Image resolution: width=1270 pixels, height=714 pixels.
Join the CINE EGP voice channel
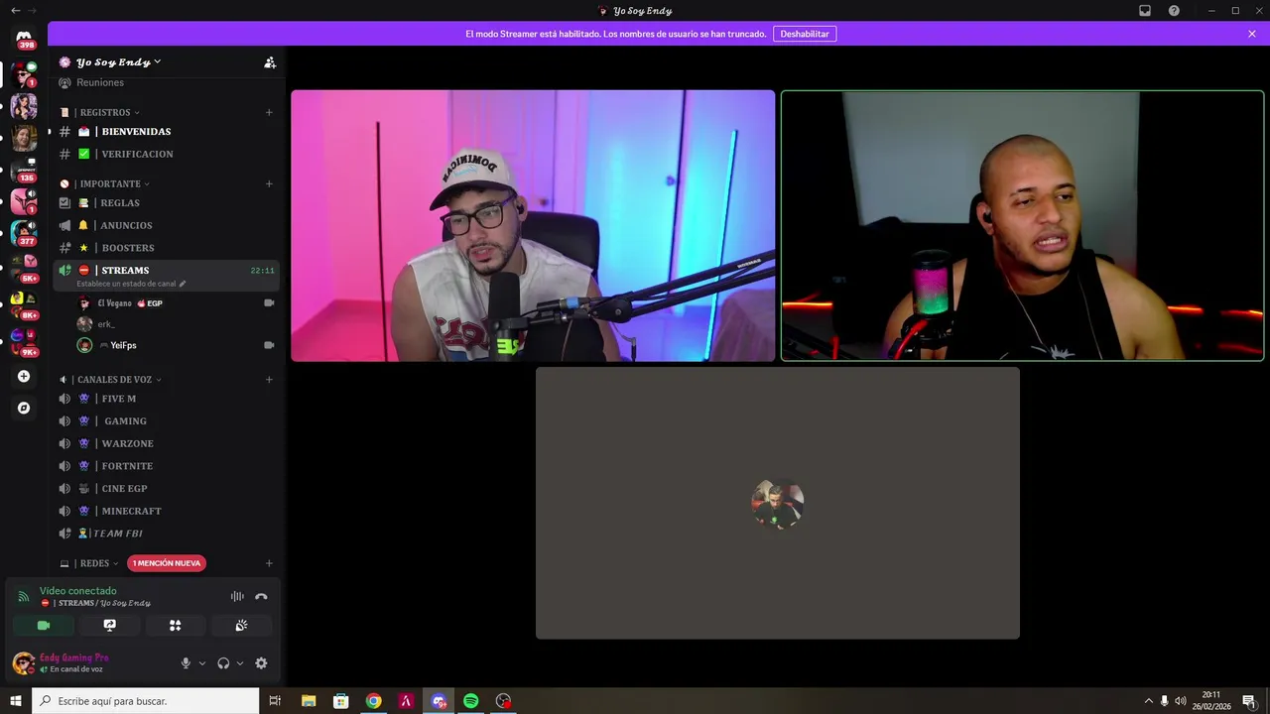(x=166, y=489)
